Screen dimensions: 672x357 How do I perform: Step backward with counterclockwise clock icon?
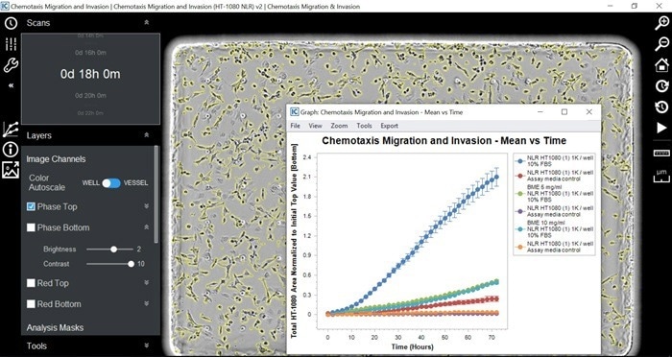pos(661,107)
